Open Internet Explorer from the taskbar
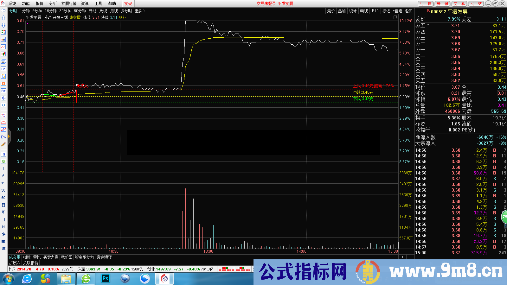The width and height of the screenshot is (507, 285). click(27, 279)
